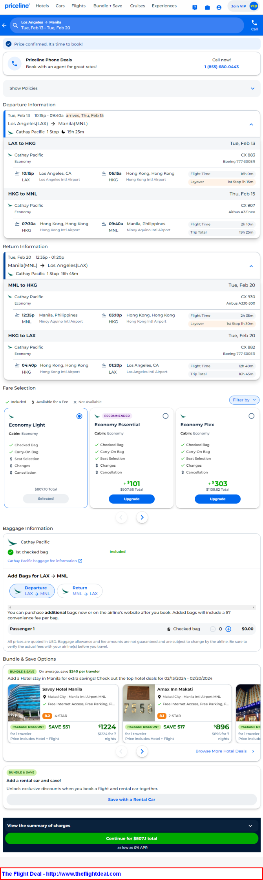
Task: Open the Savoy Hotel Manila thumbnail
Action: (x=24, y=704)
